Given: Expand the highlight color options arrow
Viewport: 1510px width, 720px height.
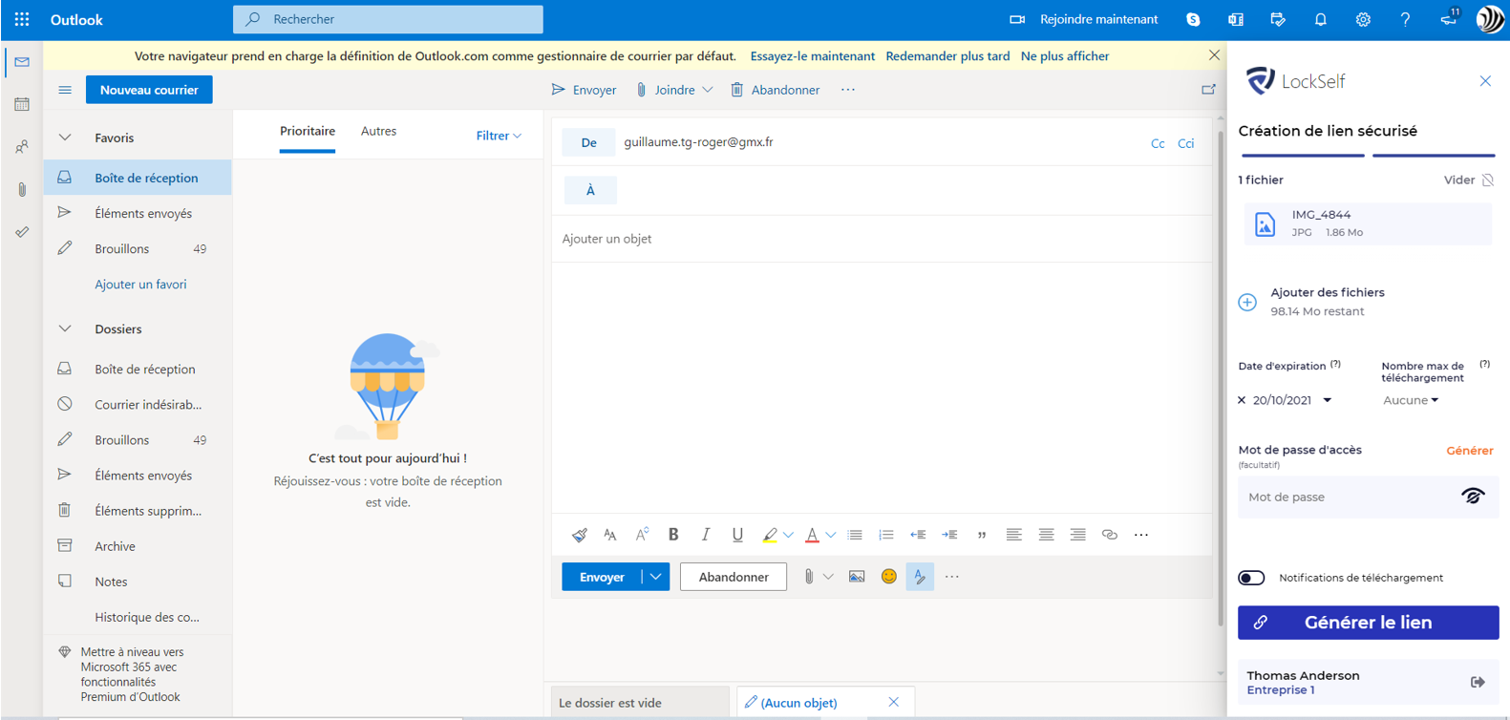Looking at the screenshot, I should 789,535.
